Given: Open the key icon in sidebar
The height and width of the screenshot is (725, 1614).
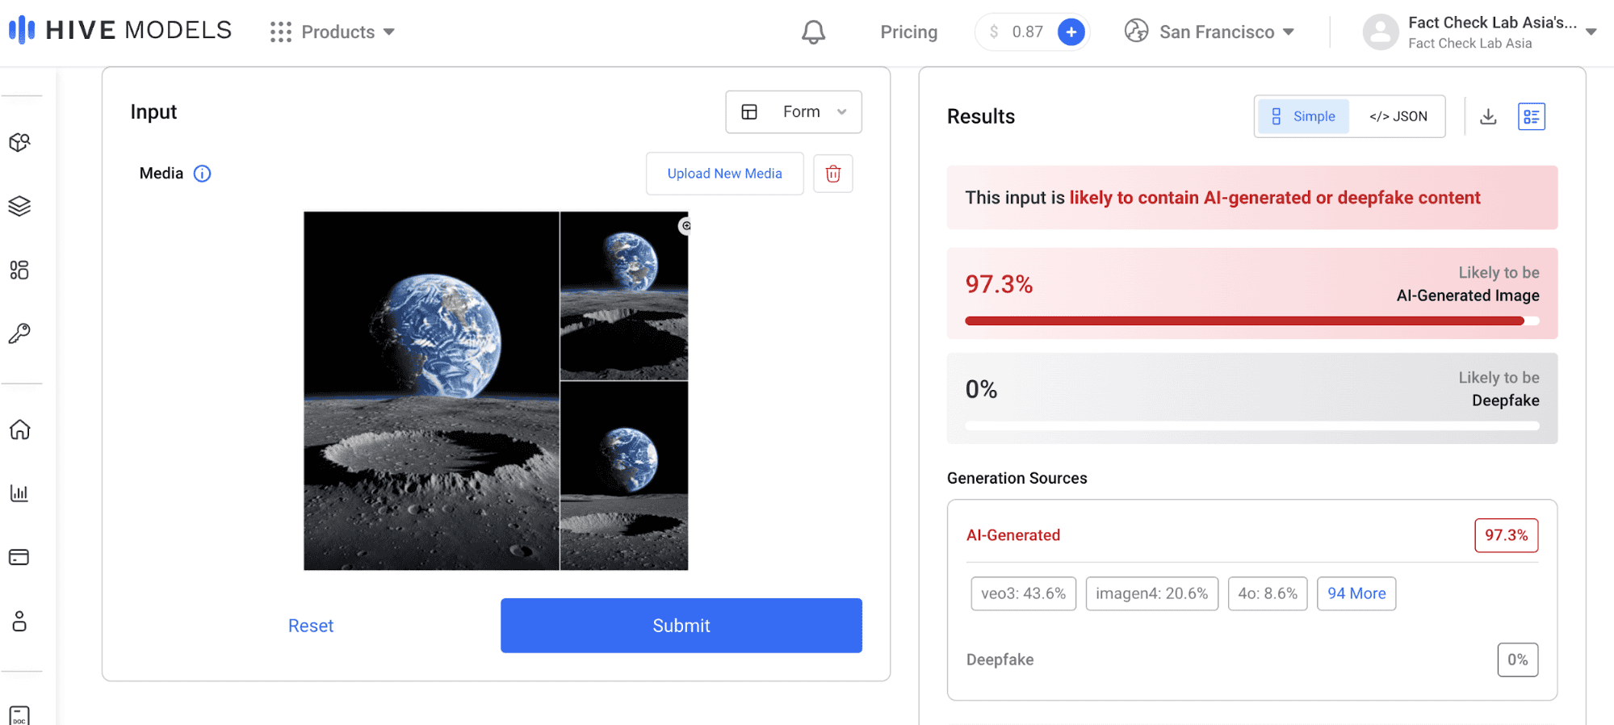Looking at the screenshot, I should [x=20, y=333].
